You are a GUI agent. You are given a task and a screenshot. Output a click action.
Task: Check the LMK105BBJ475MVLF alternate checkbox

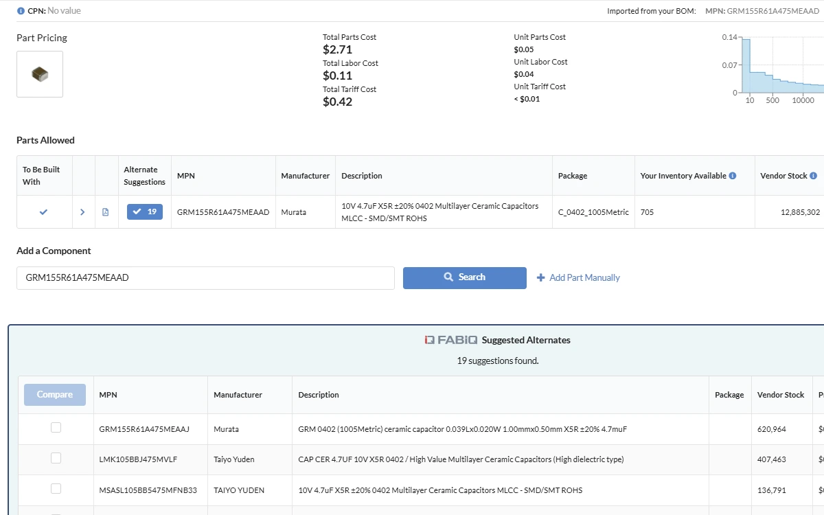click(x=56, y=458)
